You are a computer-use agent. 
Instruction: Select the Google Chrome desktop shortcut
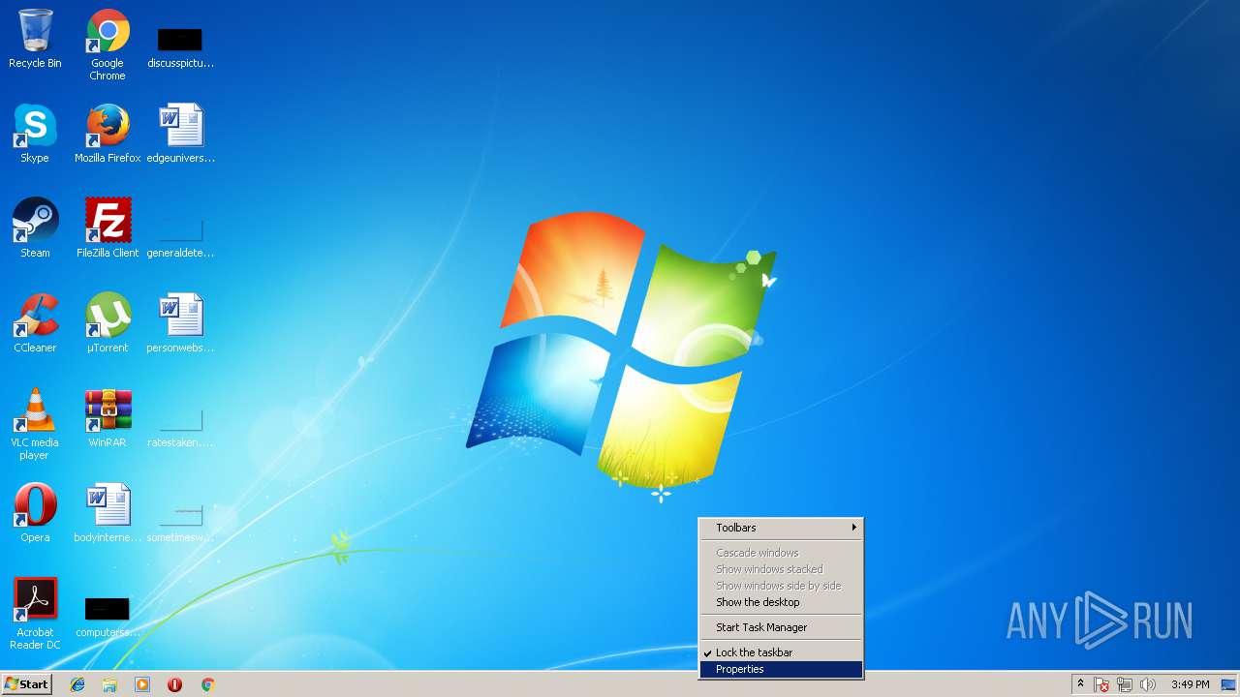[x=108, y=45]
